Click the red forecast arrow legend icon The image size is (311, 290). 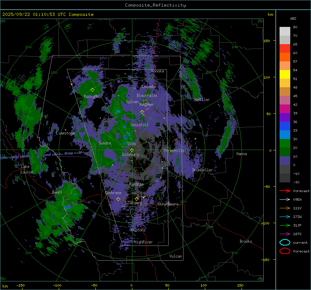click(x=284, y=191)
